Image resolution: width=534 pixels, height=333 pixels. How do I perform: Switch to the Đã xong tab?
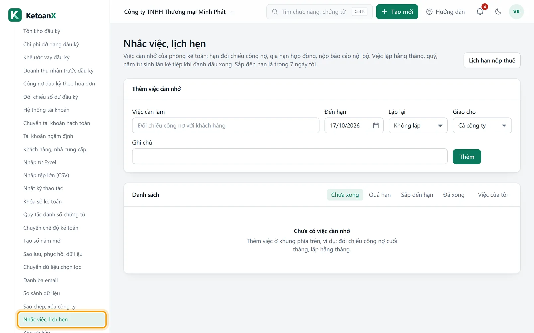[454, 195]
